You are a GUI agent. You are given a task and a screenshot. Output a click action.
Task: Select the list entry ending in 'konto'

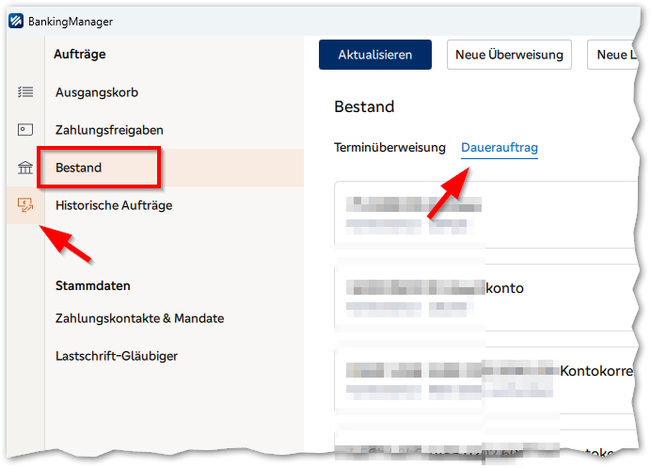(480, 297)
